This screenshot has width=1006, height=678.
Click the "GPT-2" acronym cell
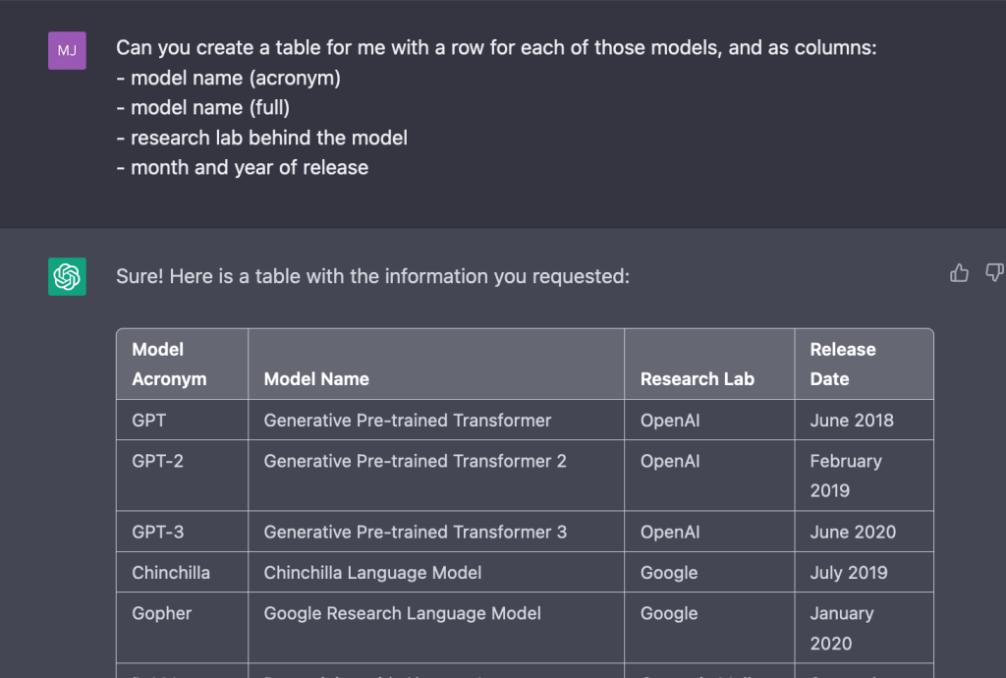click(x=157, y=461)
